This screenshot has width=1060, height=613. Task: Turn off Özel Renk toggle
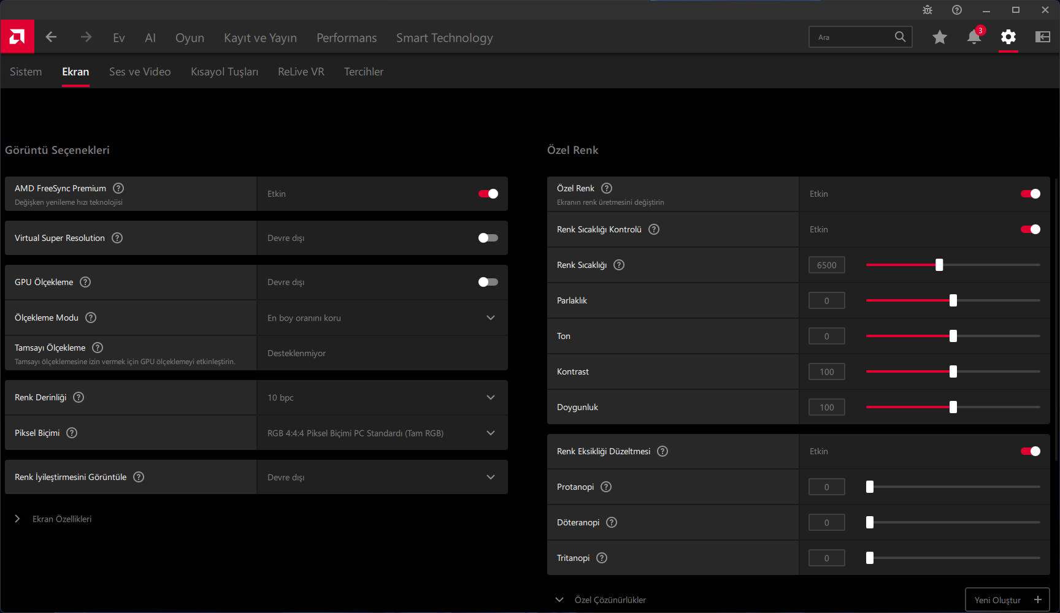point(1031,194)
